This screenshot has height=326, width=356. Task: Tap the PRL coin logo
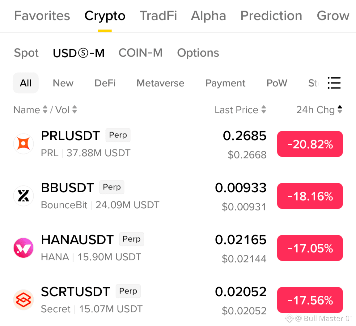click(23, 144)
